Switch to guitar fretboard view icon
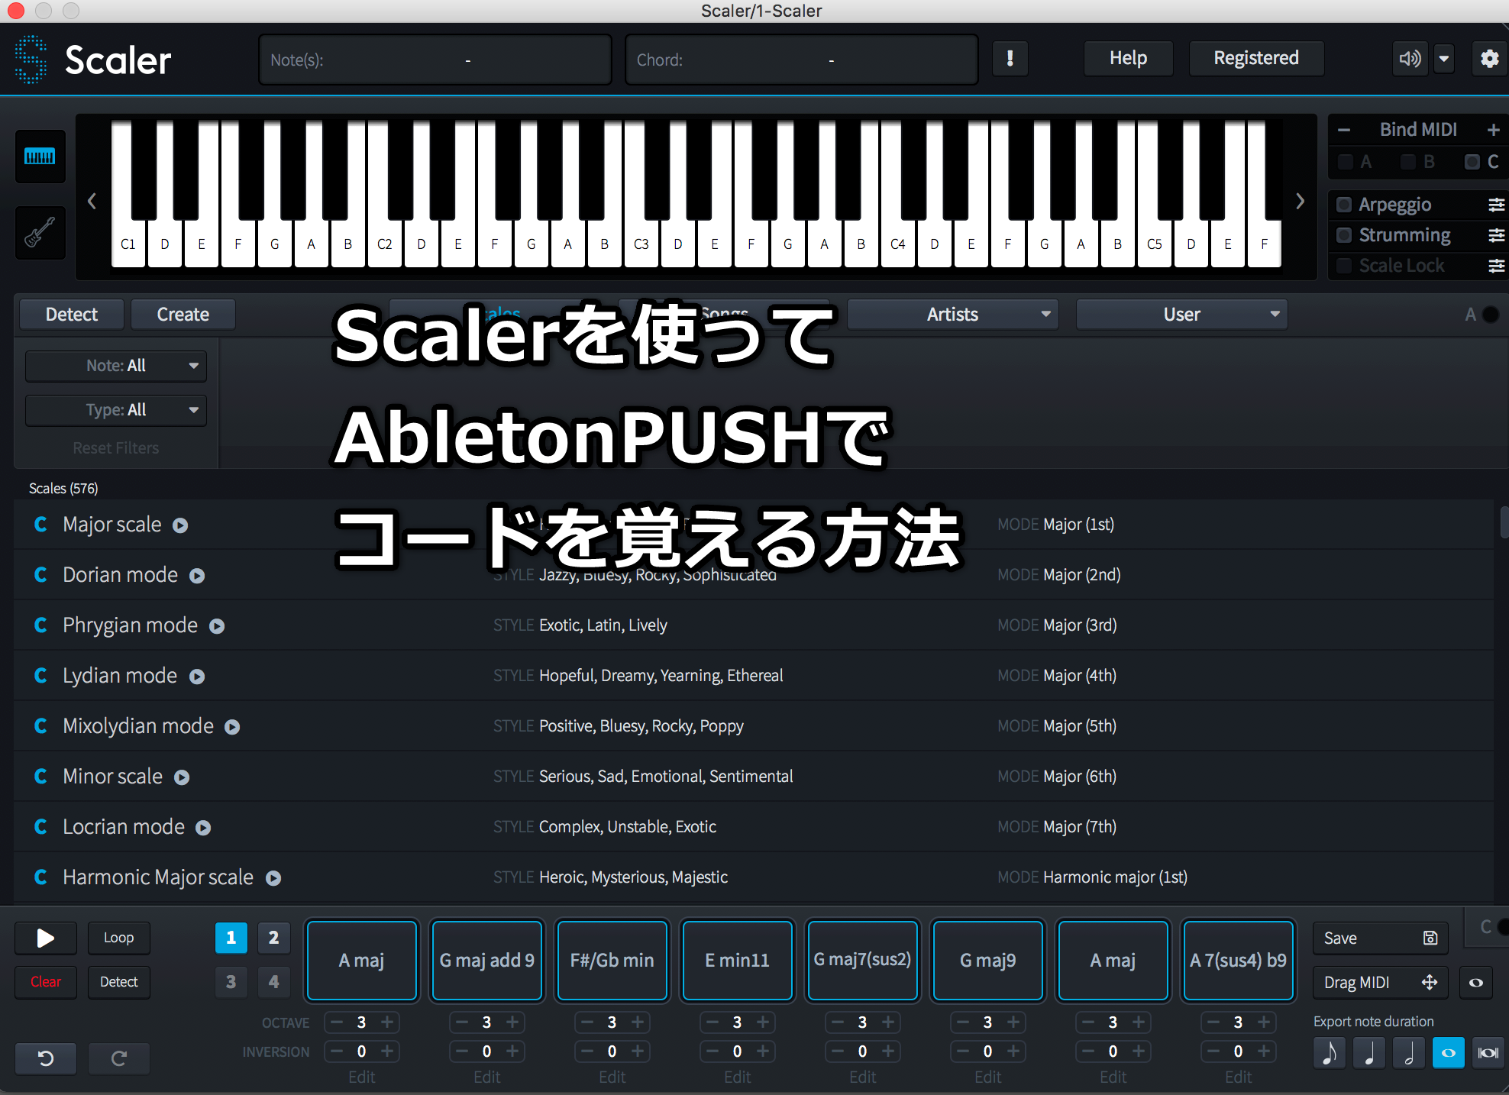1509x1095 pixels. pos(40,232)
